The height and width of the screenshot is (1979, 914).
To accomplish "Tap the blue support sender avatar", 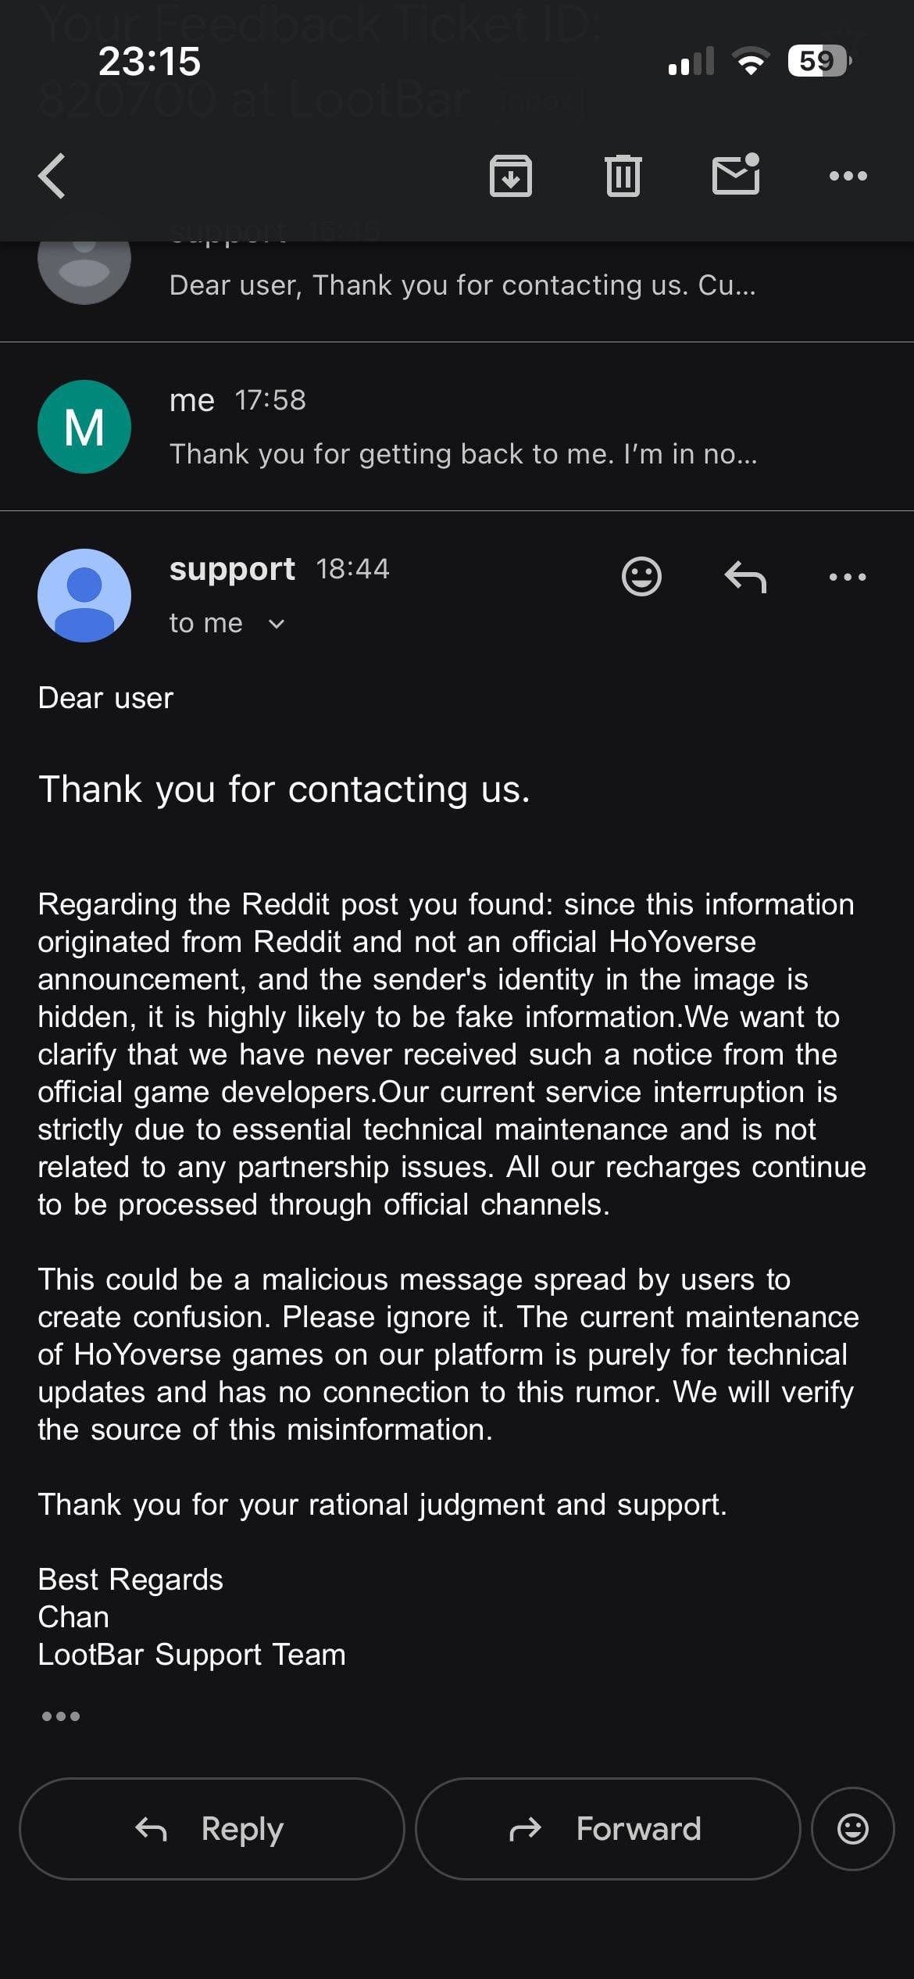I will 84,596.
